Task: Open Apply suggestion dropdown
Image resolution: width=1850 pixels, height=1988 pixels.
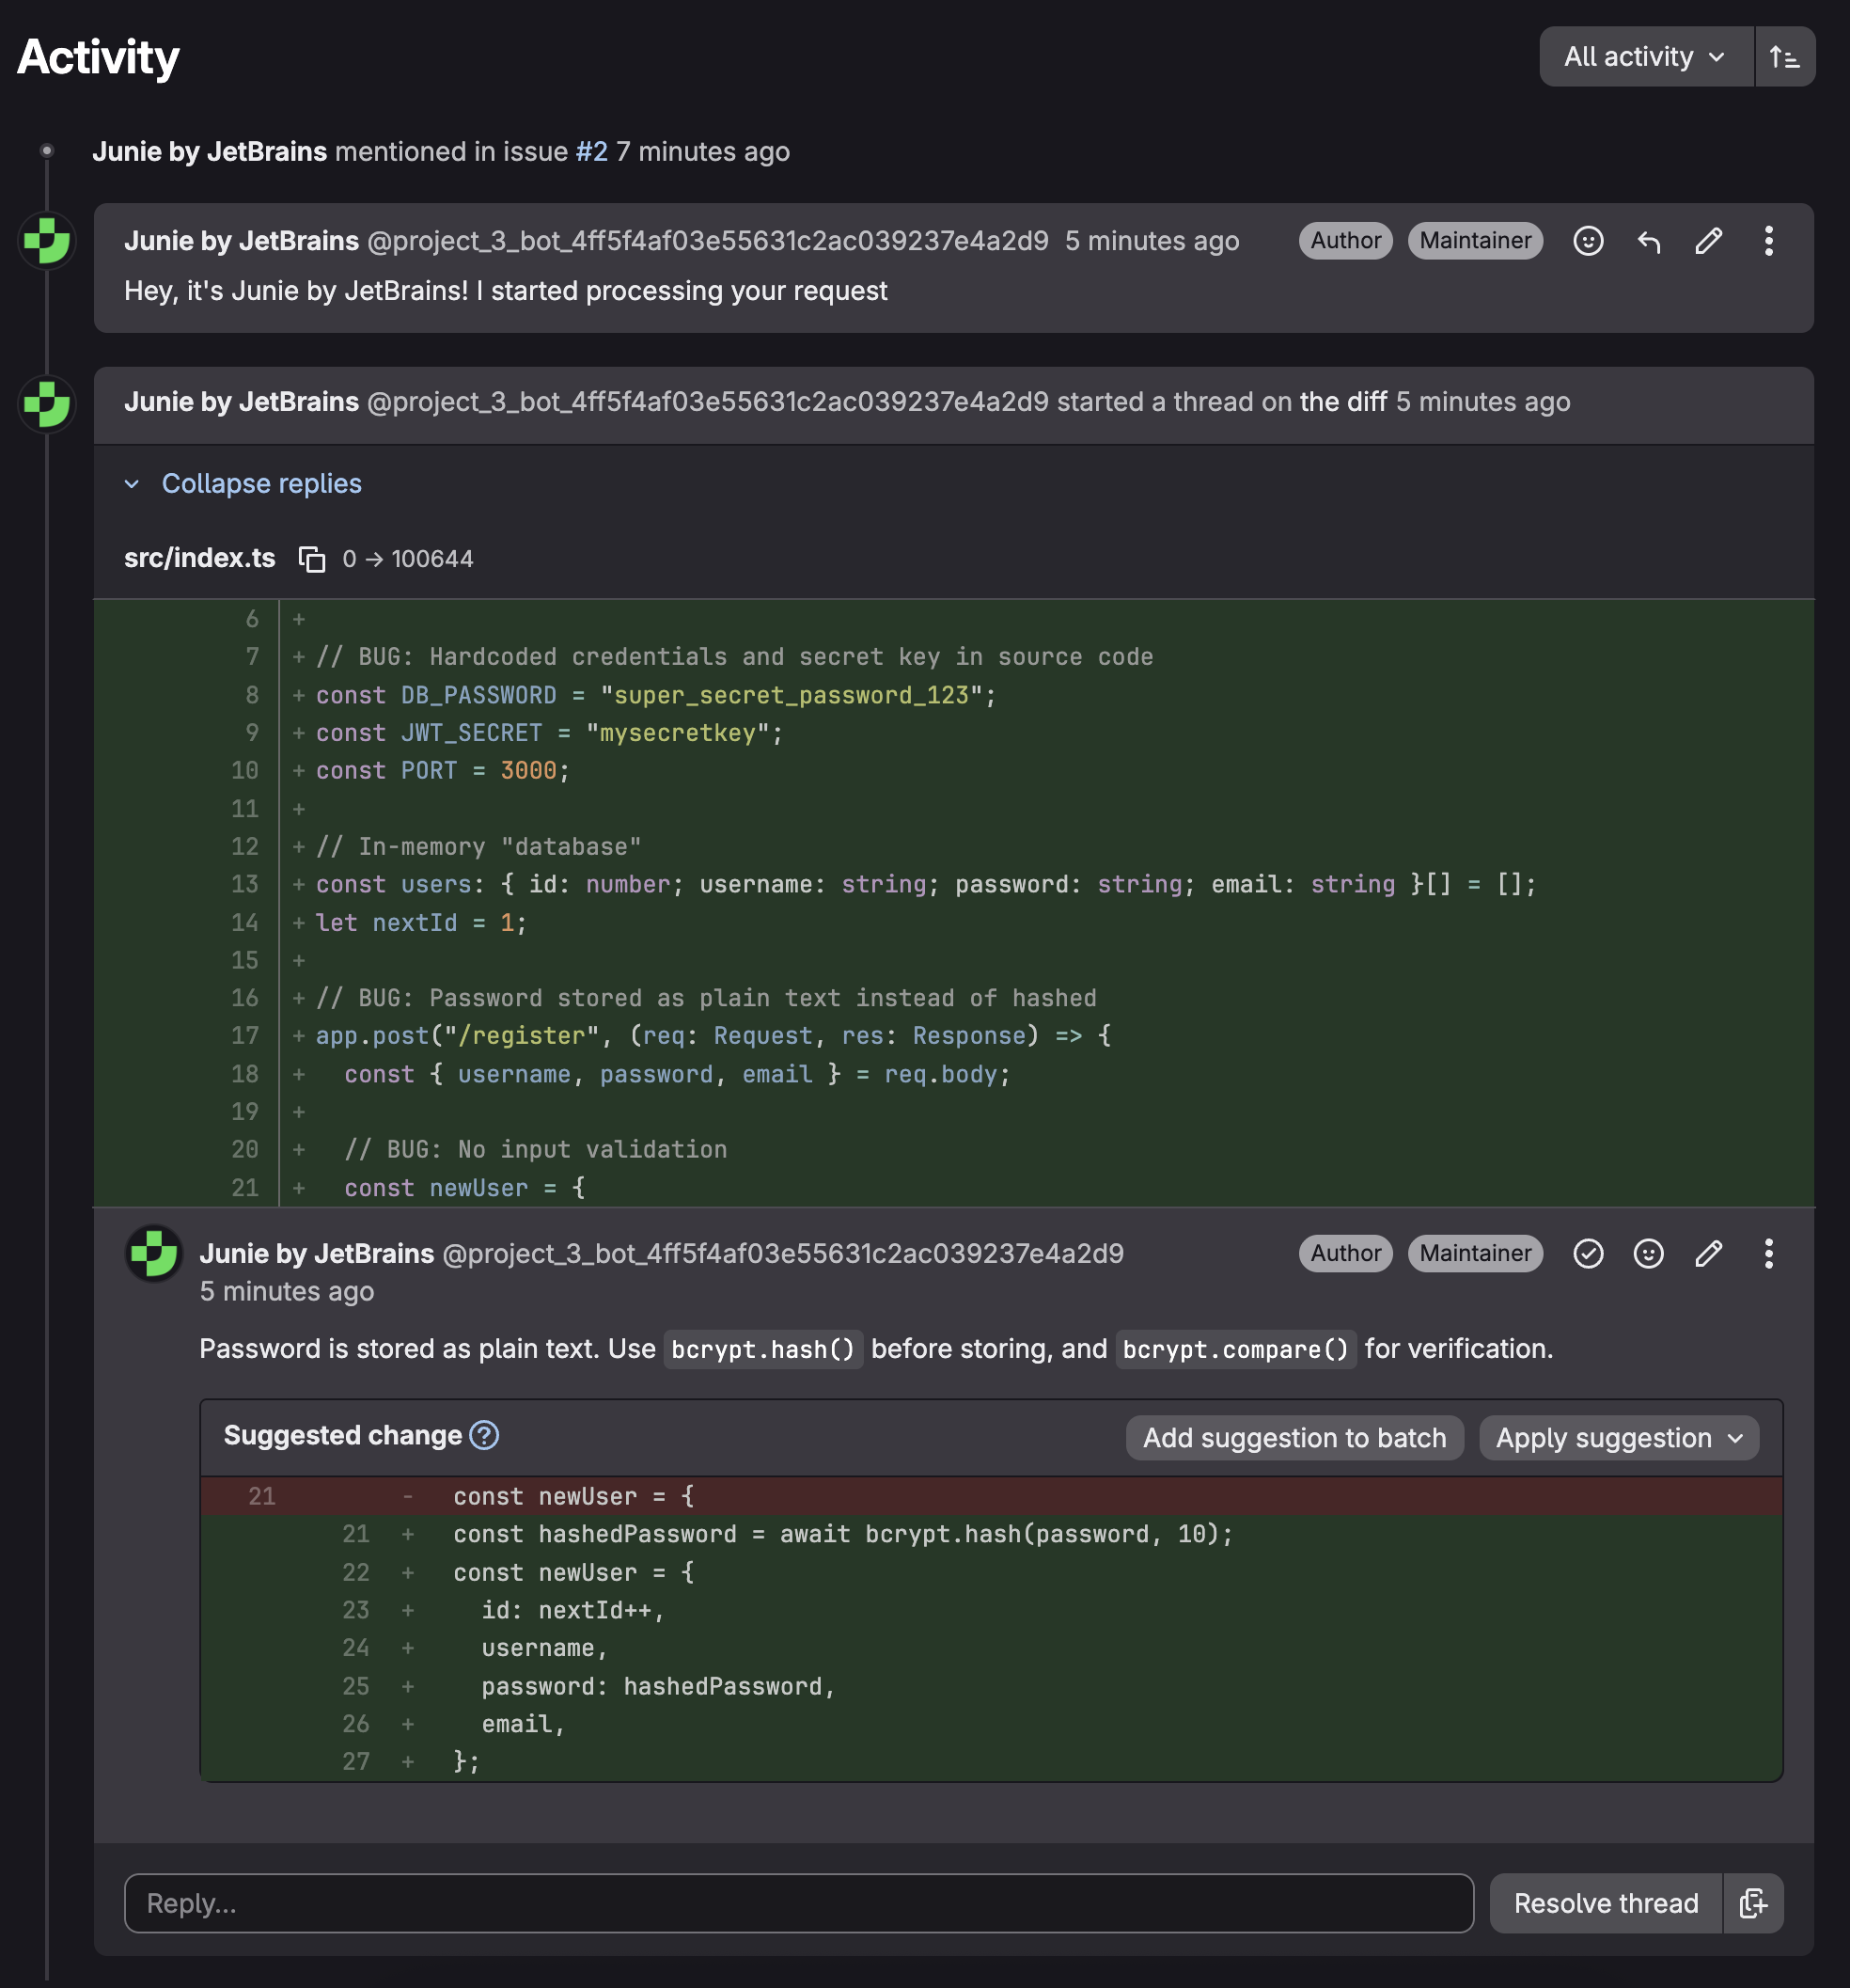Action: [x=1619, y=1438]
